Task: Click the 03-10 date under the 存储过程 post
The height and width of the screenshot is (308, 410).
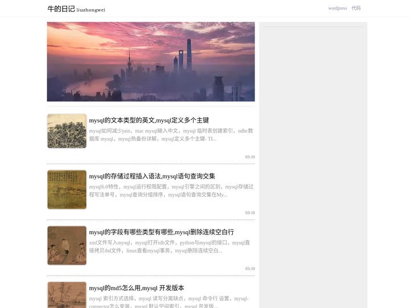Action: (250, 213)
